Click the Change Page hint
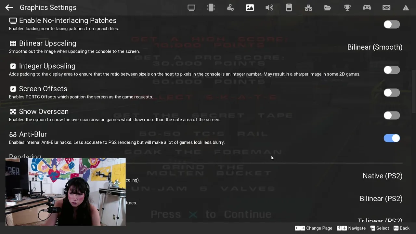 [x=314, y=228]
